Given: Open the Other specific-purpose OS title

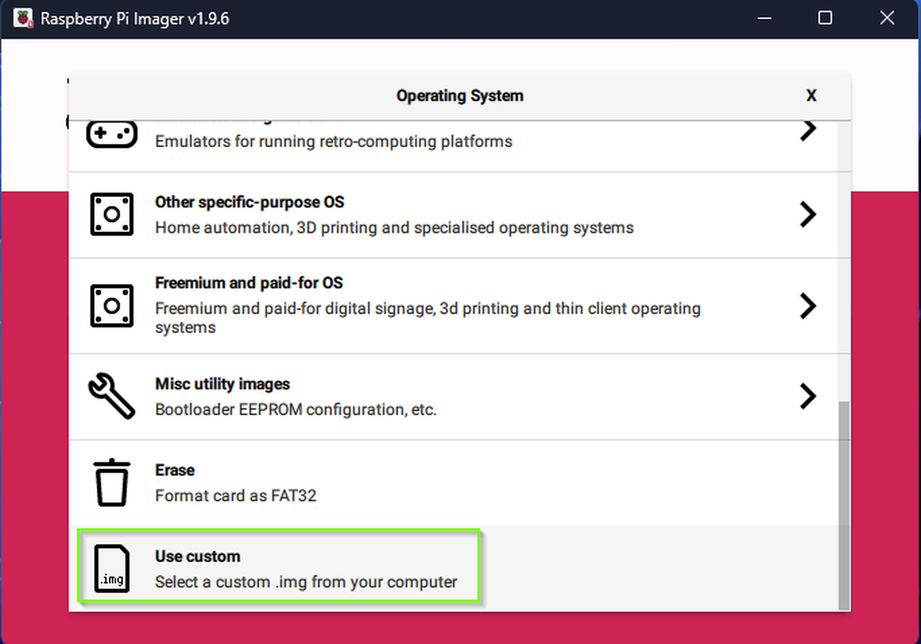Looking at the screenshot, I should 249,203.
